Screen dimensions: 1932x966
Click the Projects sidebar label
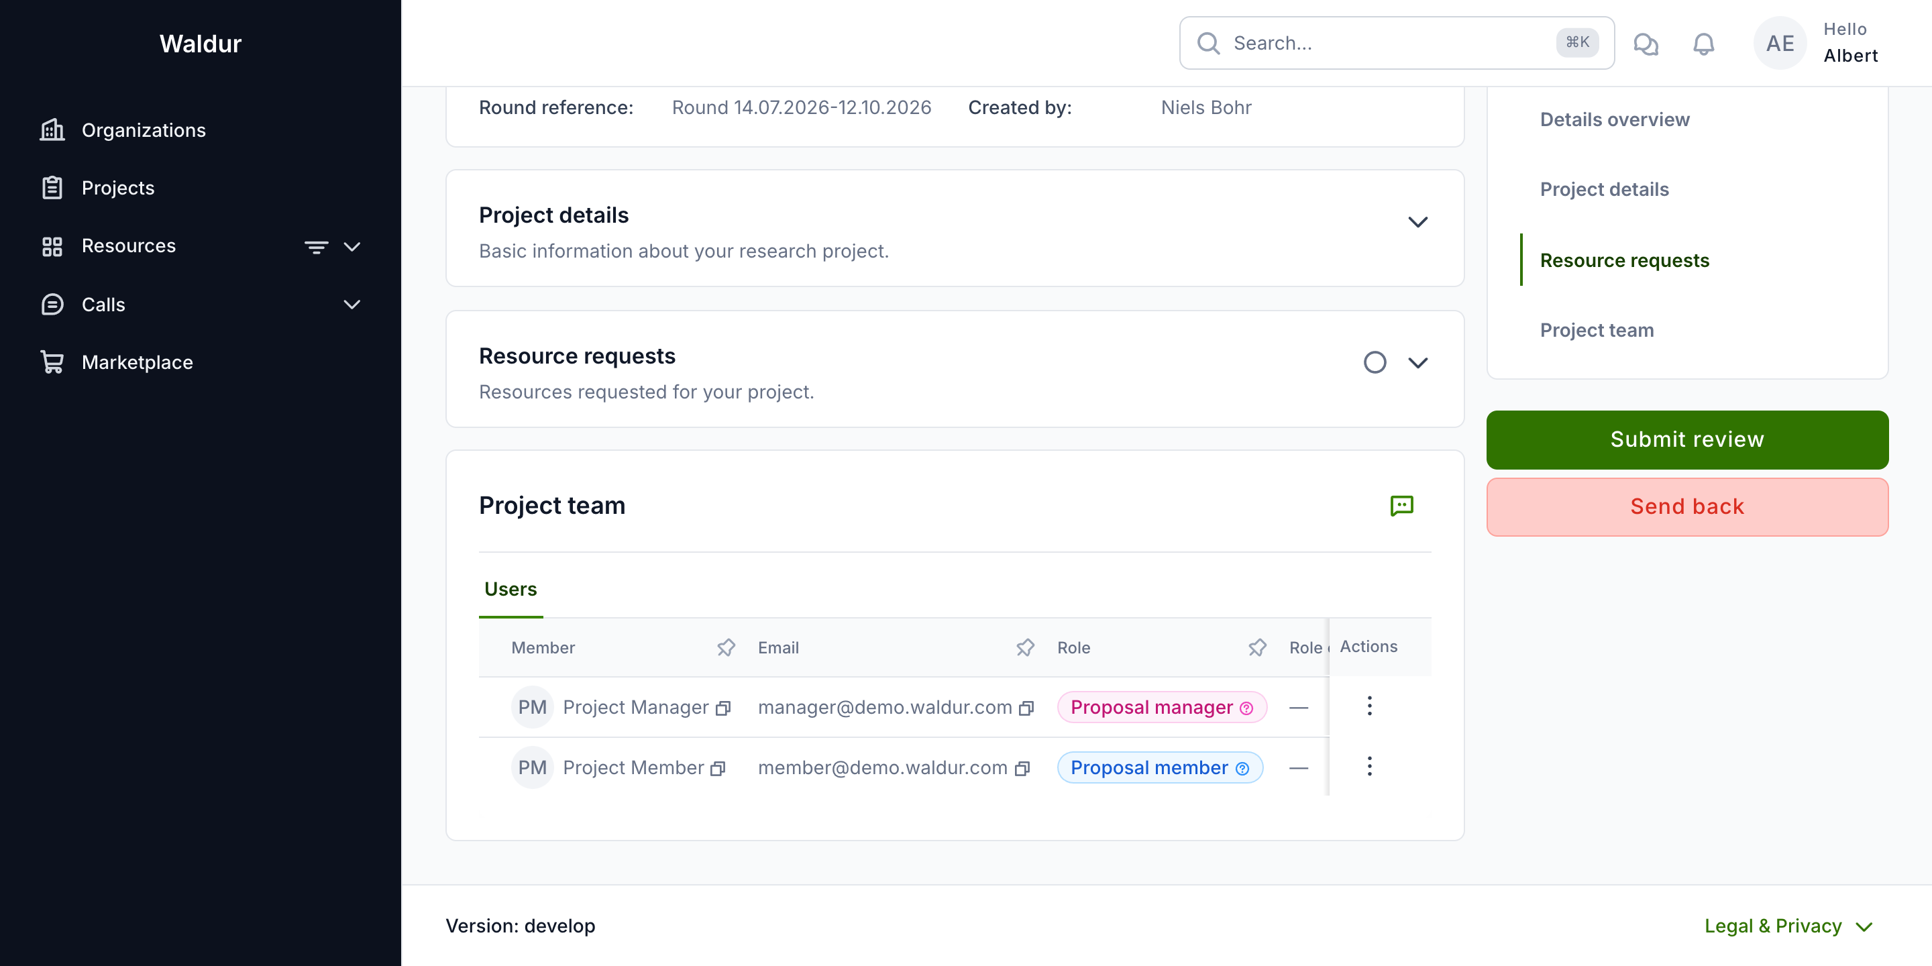click(x=118, y=188)
